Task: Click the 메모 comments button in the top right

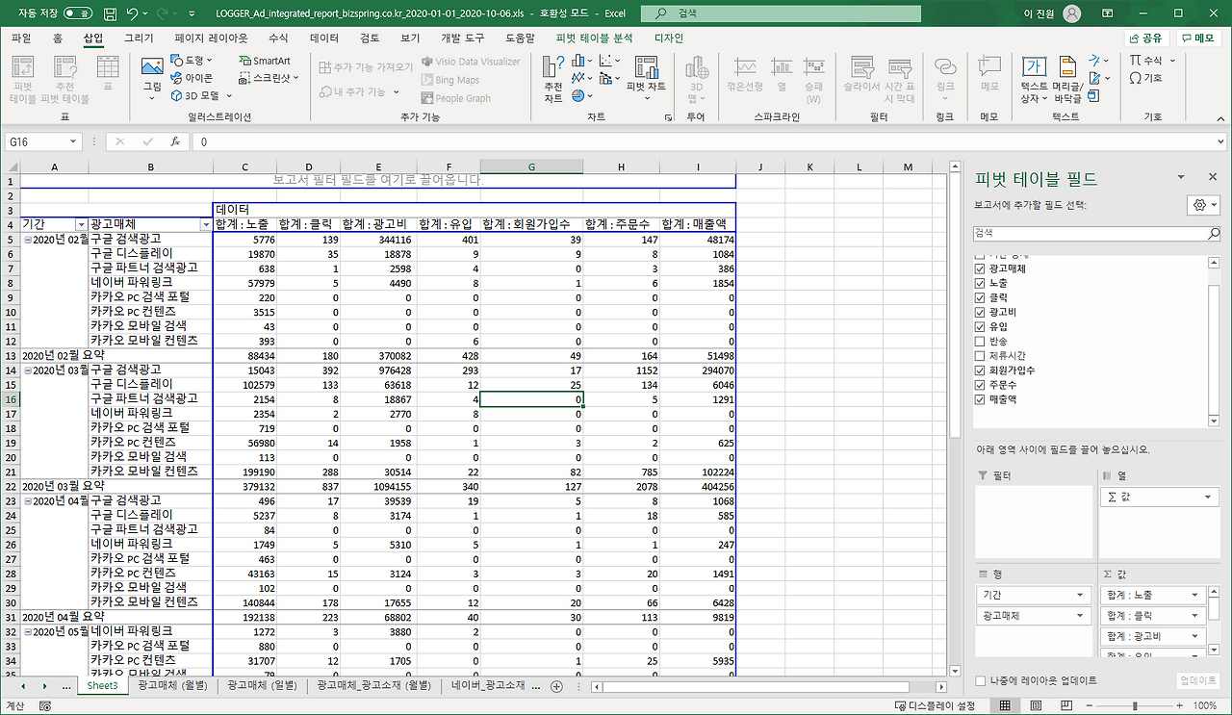Action: [1198, 38]
